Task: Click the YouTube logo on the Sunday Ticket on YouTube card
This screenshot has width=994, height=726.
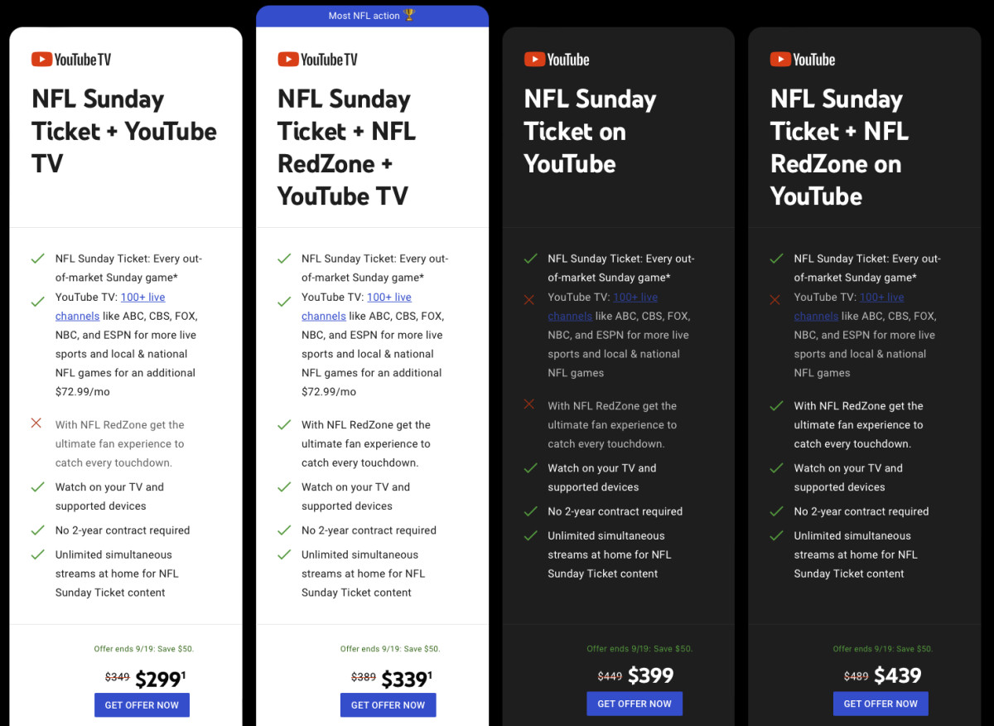Action: (556, 59)
